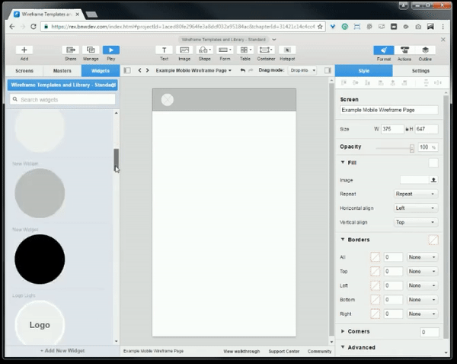The image size is (457, 364).
Task: Click the Fill color swatch
Action: click(x=433, y=163)
